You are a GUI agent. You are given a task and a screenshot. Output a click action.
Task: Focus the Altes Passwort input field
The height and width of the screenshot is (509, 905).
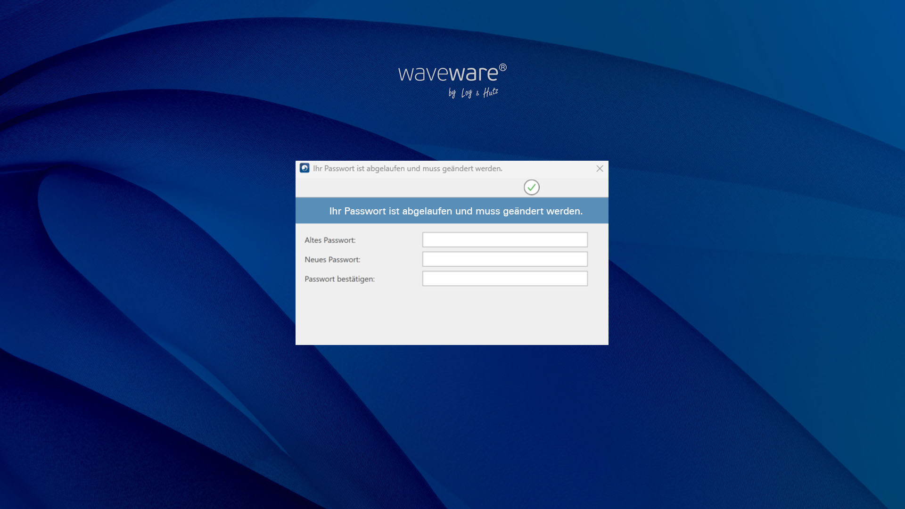[x=504, y=240]
